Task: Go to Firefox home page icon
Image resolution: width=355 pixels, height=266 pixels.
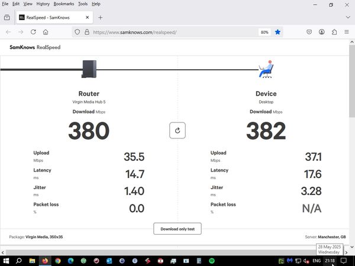Action: pyautogui.click(x=46, y=32)
